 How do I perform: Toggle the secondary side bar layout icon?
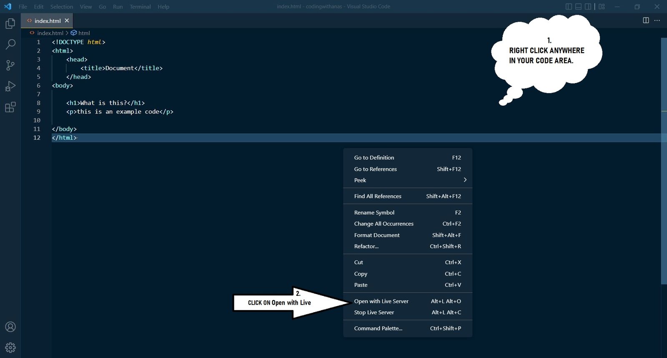588,7
